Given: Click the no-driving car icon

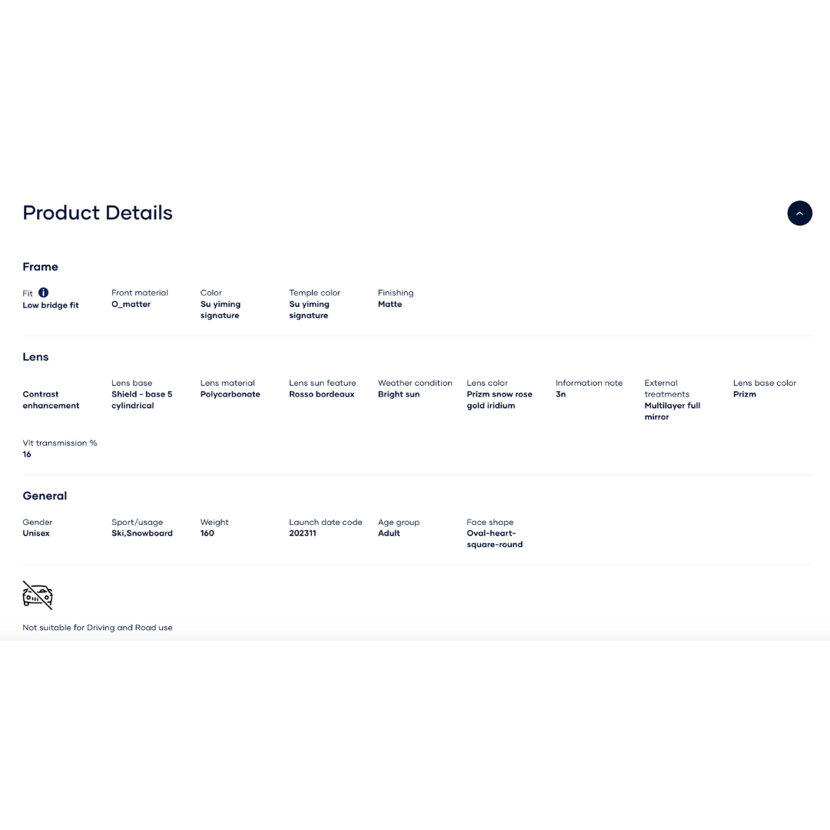Looking at the screenshot, I should coord(38,595).
